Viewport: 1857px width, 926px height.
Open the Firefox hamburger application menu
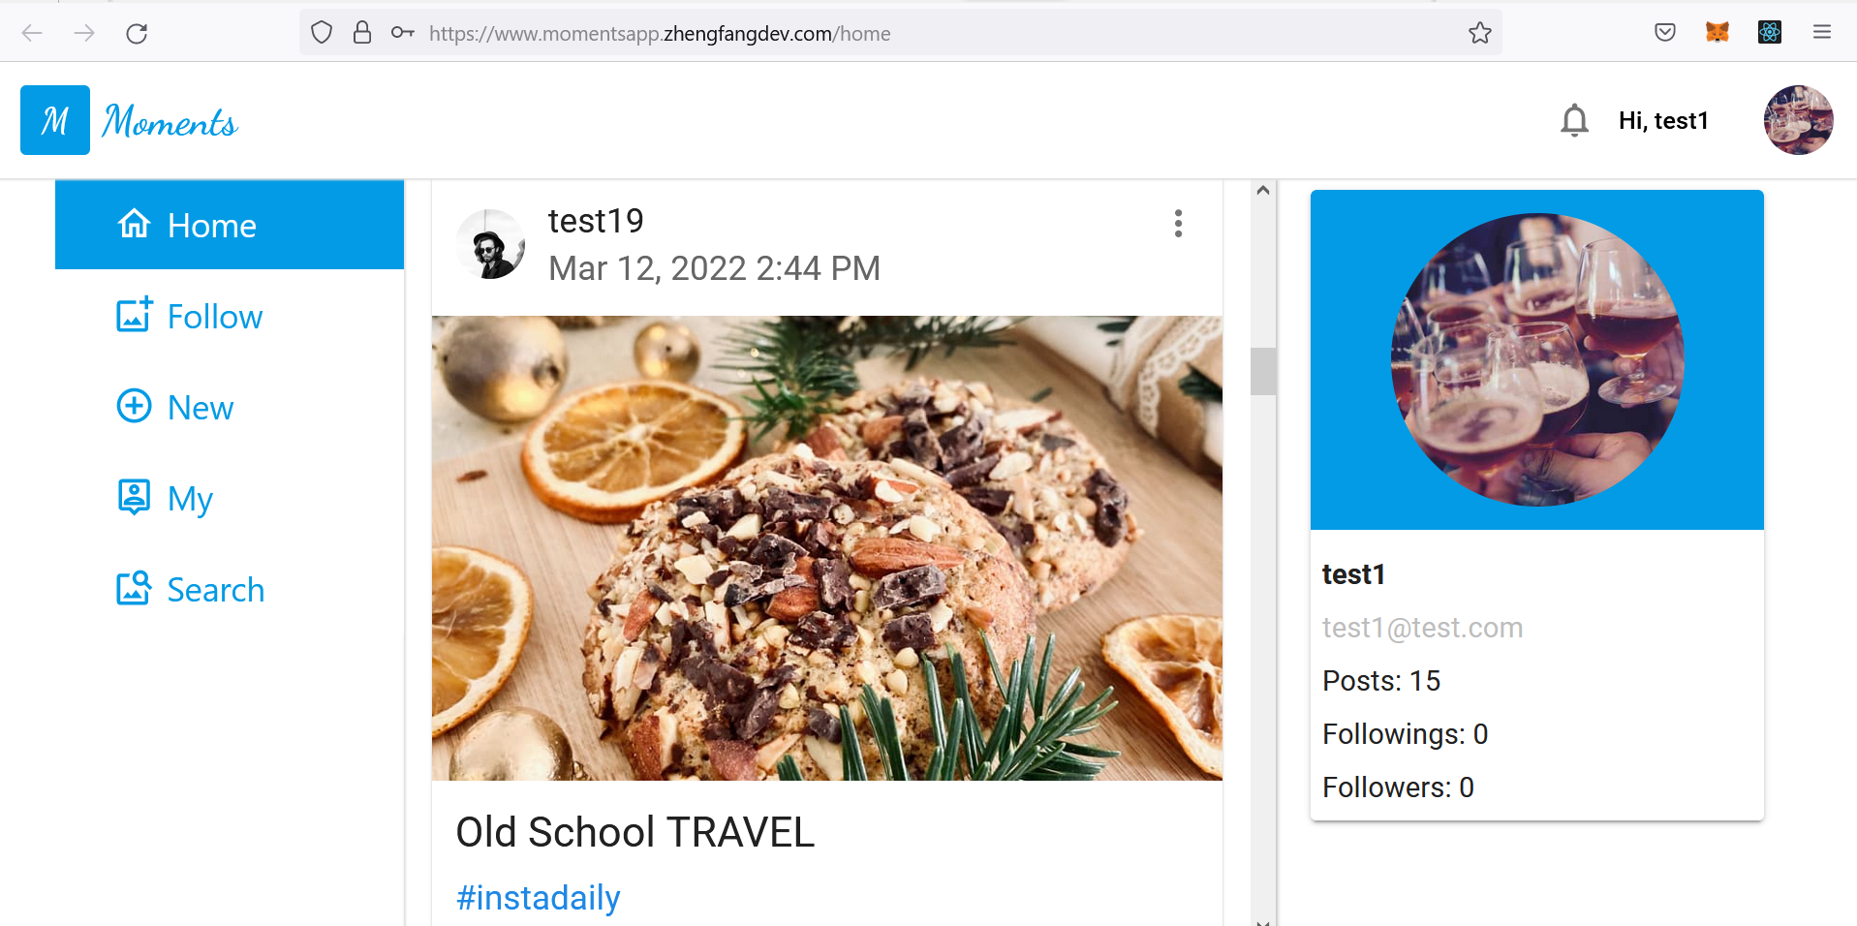click(x=1821, y=33)
